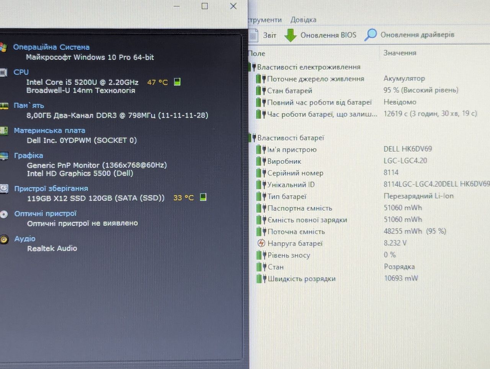Click the value 'Невідомо'

point(400,102)
